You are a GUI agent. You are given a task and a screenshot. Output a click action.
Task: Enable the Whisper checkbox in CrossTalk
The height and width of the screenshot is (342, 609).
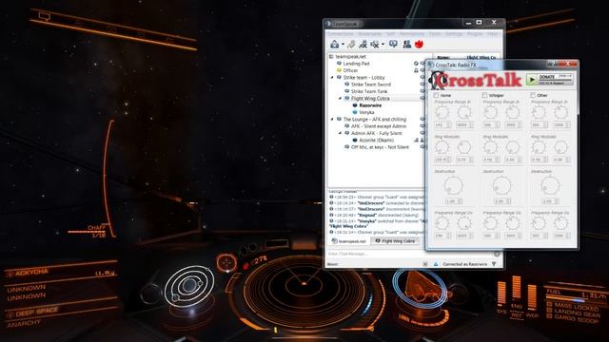coord(484,95)
